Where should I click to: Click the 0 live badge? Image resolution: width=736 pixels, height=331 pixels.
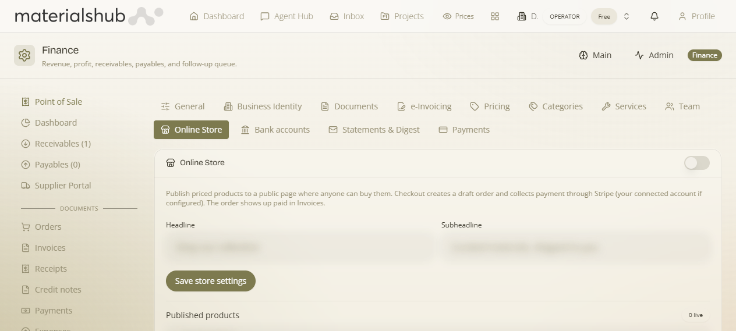click(696, 315)
